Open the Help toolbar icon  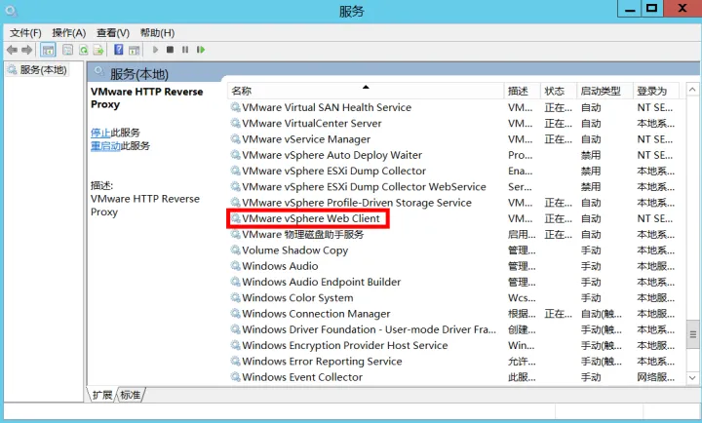(119, 50)
